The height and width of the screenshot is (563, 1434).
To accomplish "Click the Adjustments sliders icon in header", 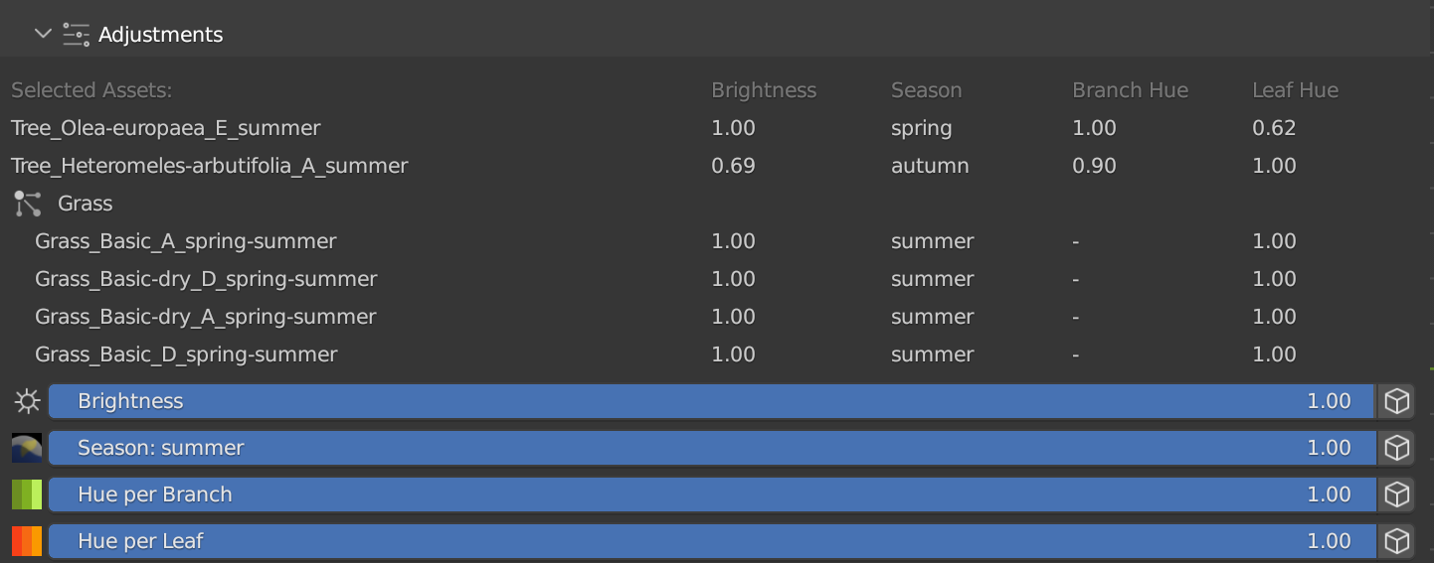I will tap(76, 34).
